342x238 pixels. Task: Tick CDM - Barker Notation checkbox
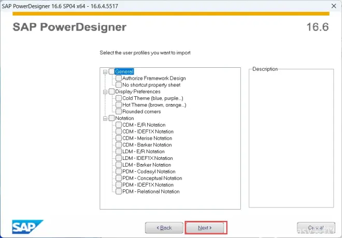[119, 144]
